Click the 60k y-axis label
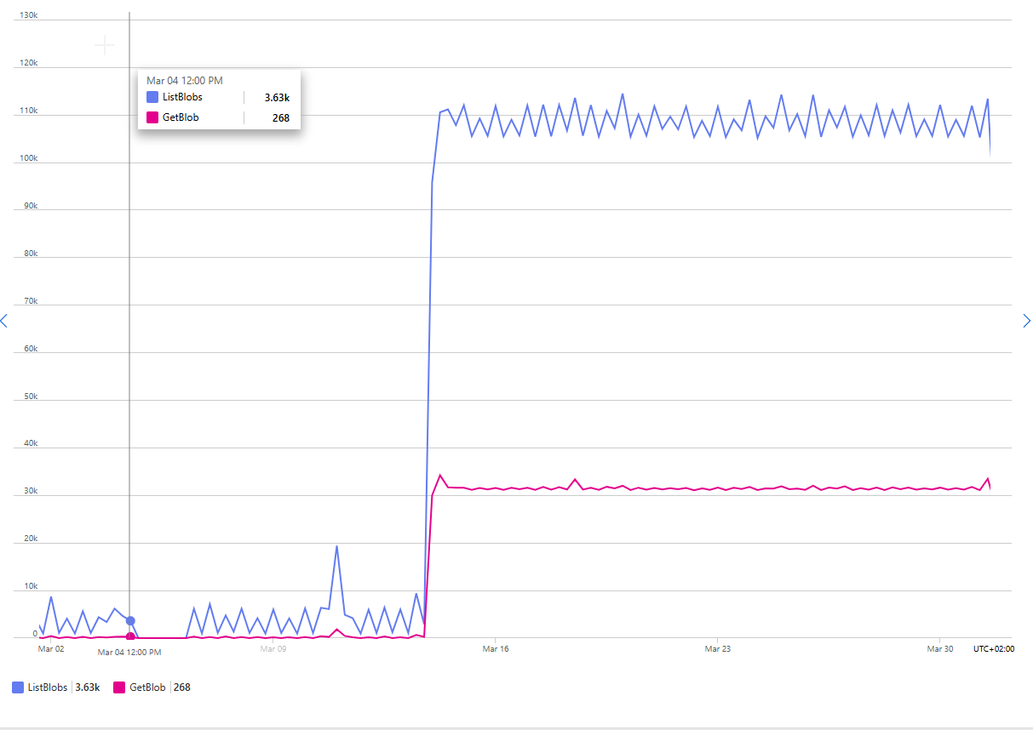The image size is (1033, 730). [30, 349]
